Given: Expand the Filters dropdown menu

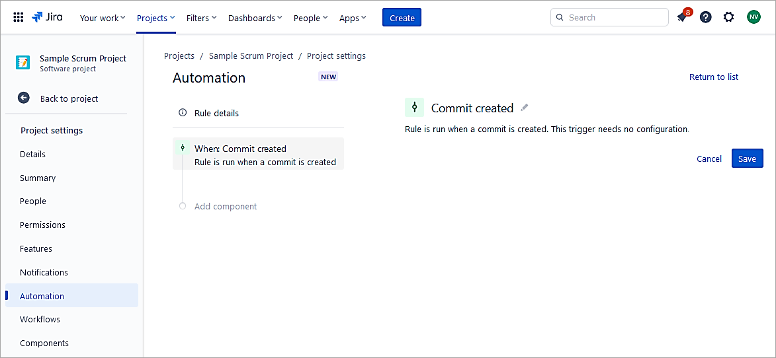Looking at the screenshot, I should pos(201,18).
